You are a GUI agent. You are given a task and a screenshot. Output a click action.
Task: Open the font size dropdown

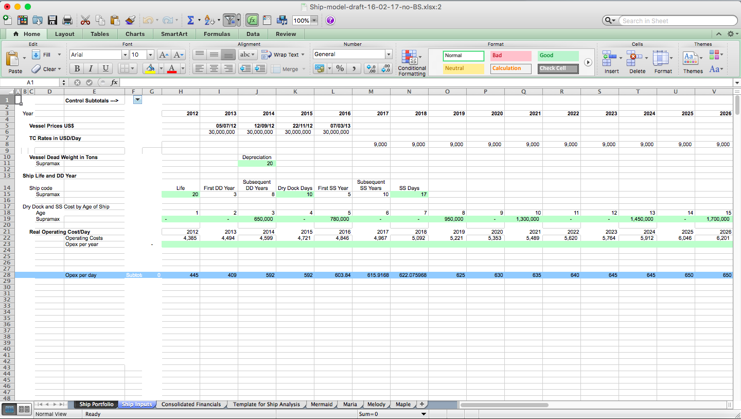[150, 55]
